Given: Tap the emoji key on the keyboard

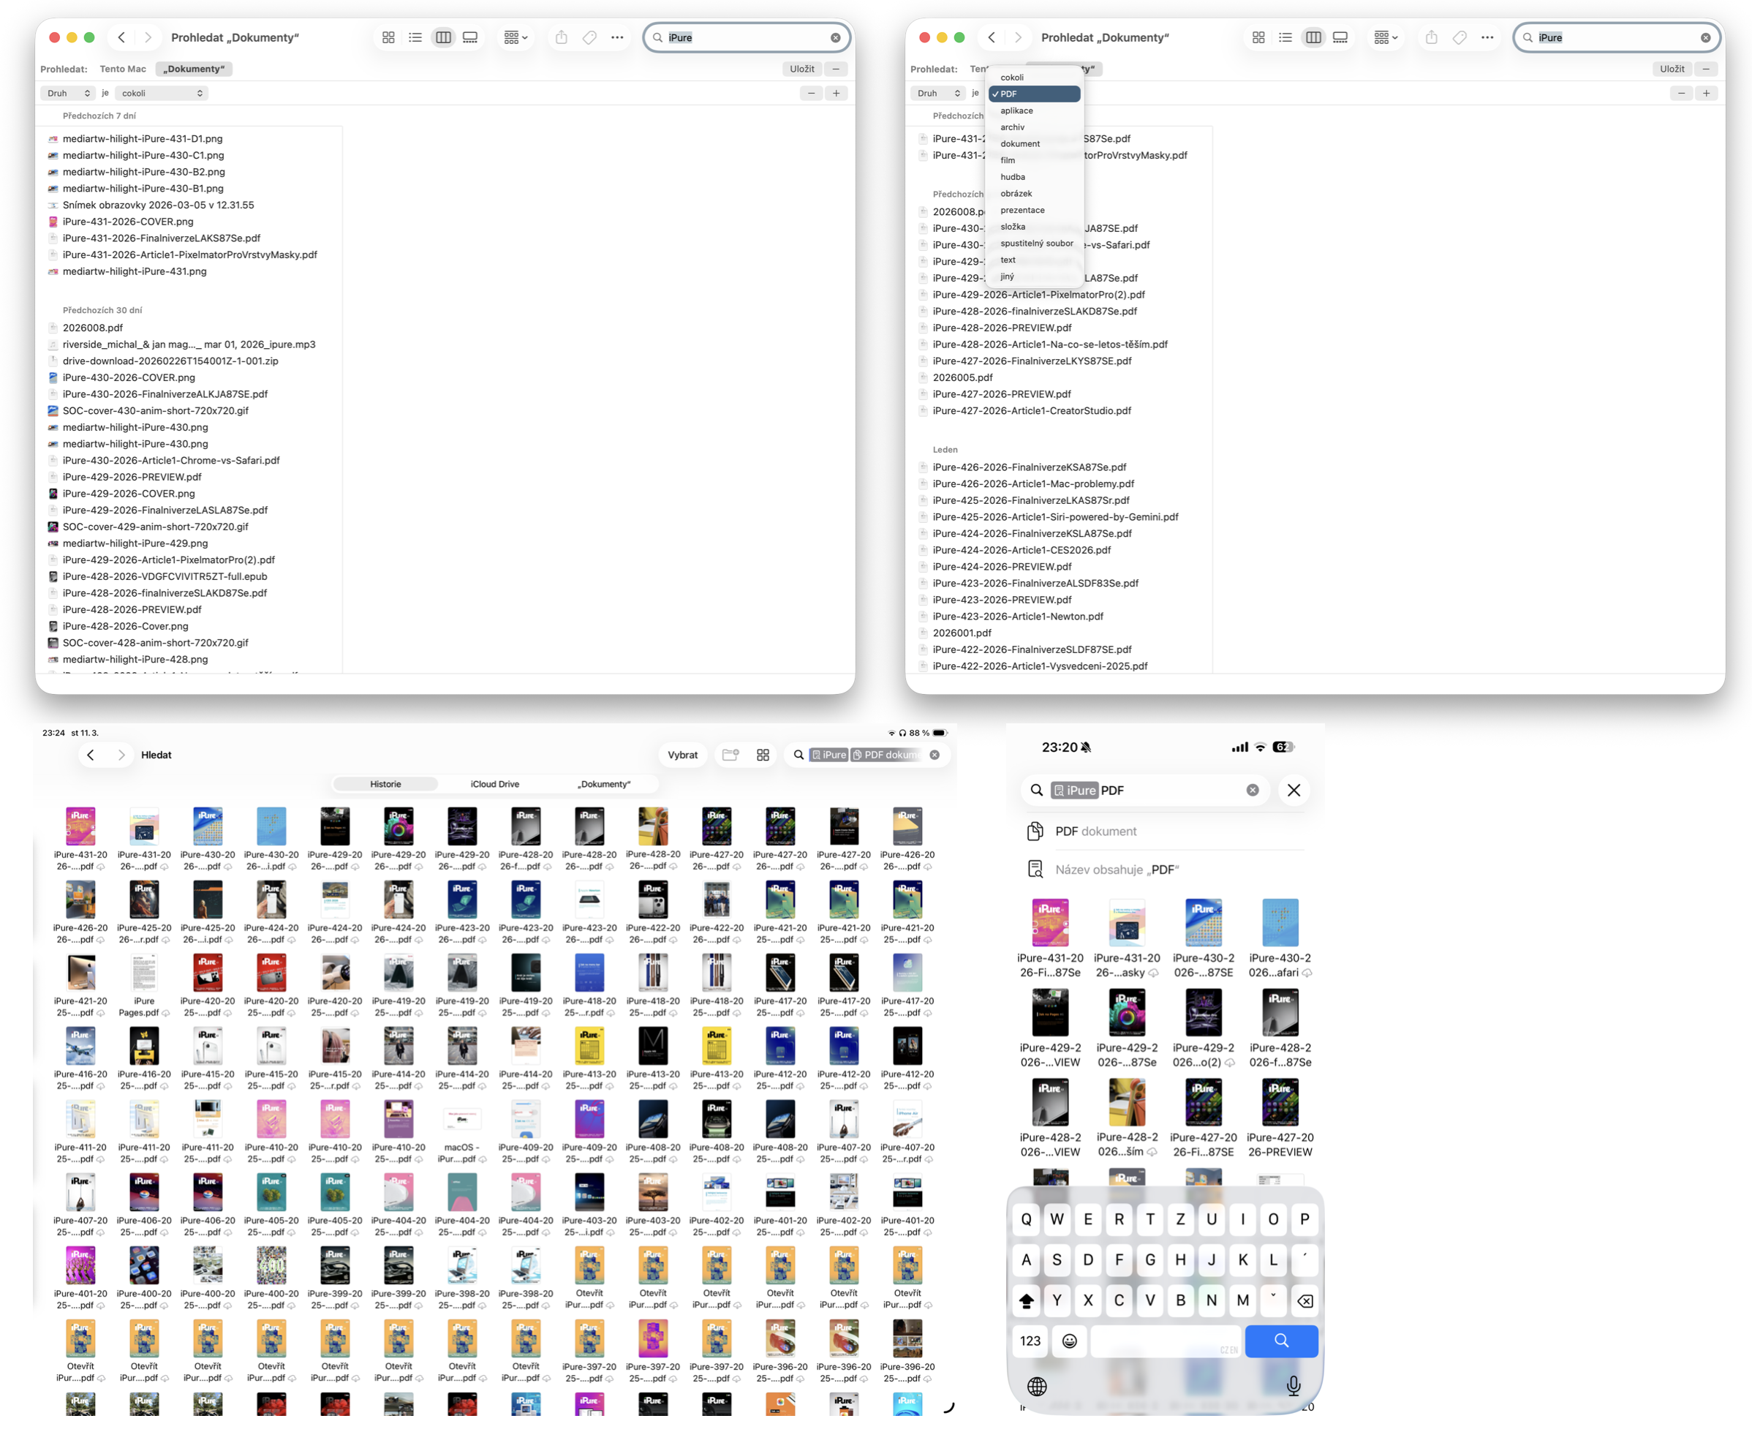Looking at the screenshot, I should click(1069, 1341).
